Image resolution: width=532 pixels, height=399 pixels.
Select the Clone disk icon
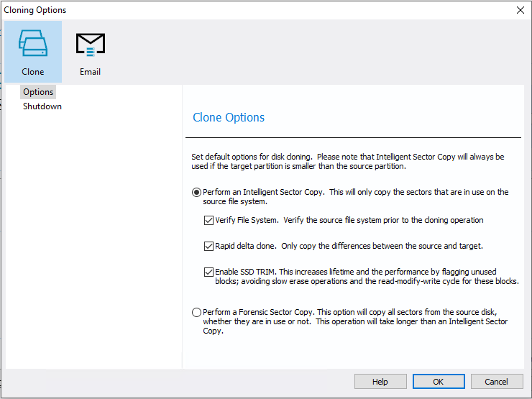coord(33,43)
